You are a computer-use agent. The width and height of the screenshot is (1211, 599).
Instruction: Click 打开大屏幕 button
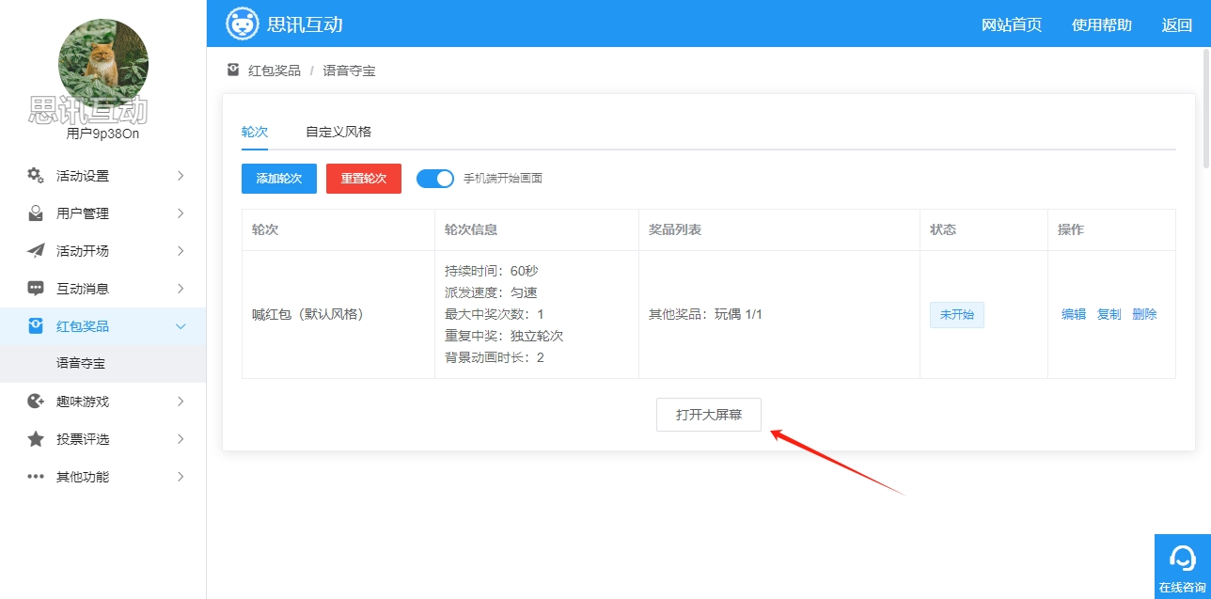tap(709, 415)
